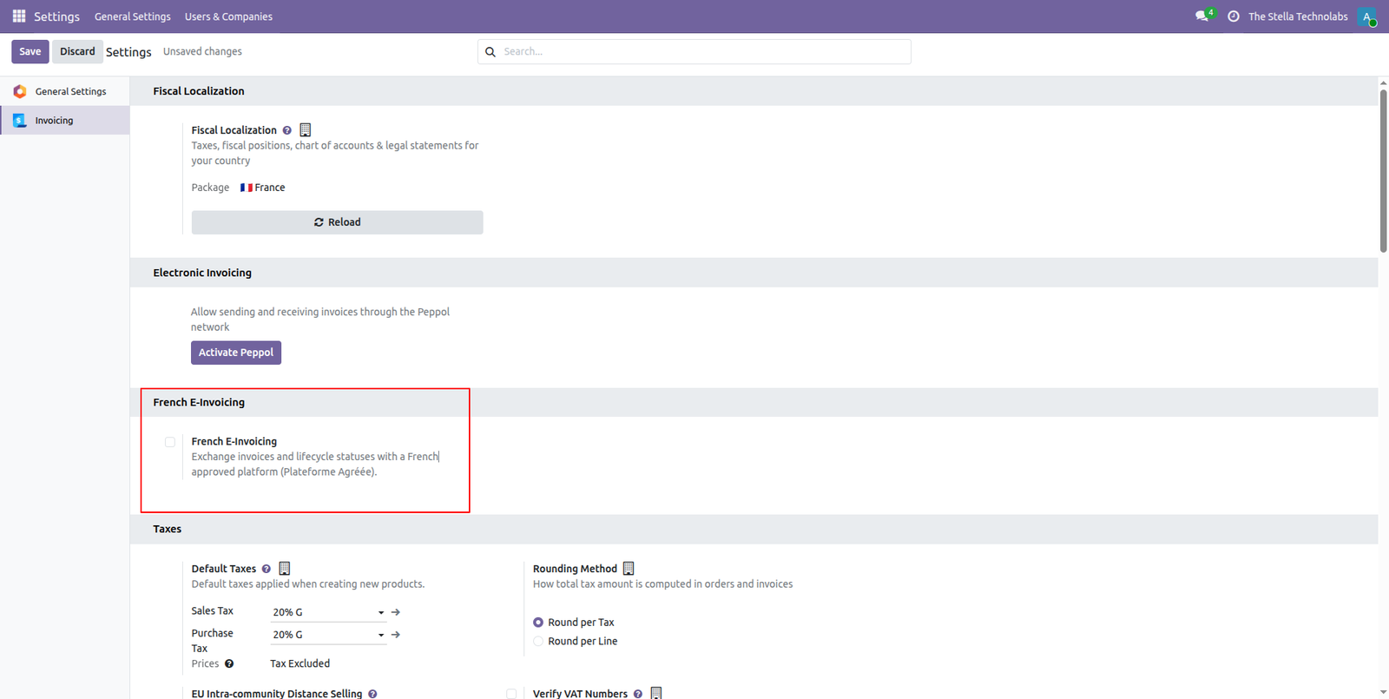Click the vertical scrollbar thumb
Image resolution: width=1389 pixels, height=699 pixels.
pos(1383,169)
